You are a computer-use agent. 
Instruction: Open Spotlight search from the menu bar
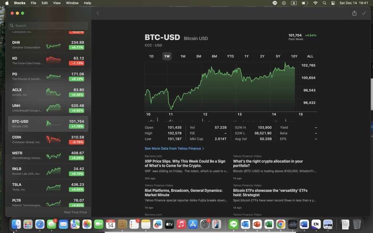pyautogui.click(x=324, y=3)
